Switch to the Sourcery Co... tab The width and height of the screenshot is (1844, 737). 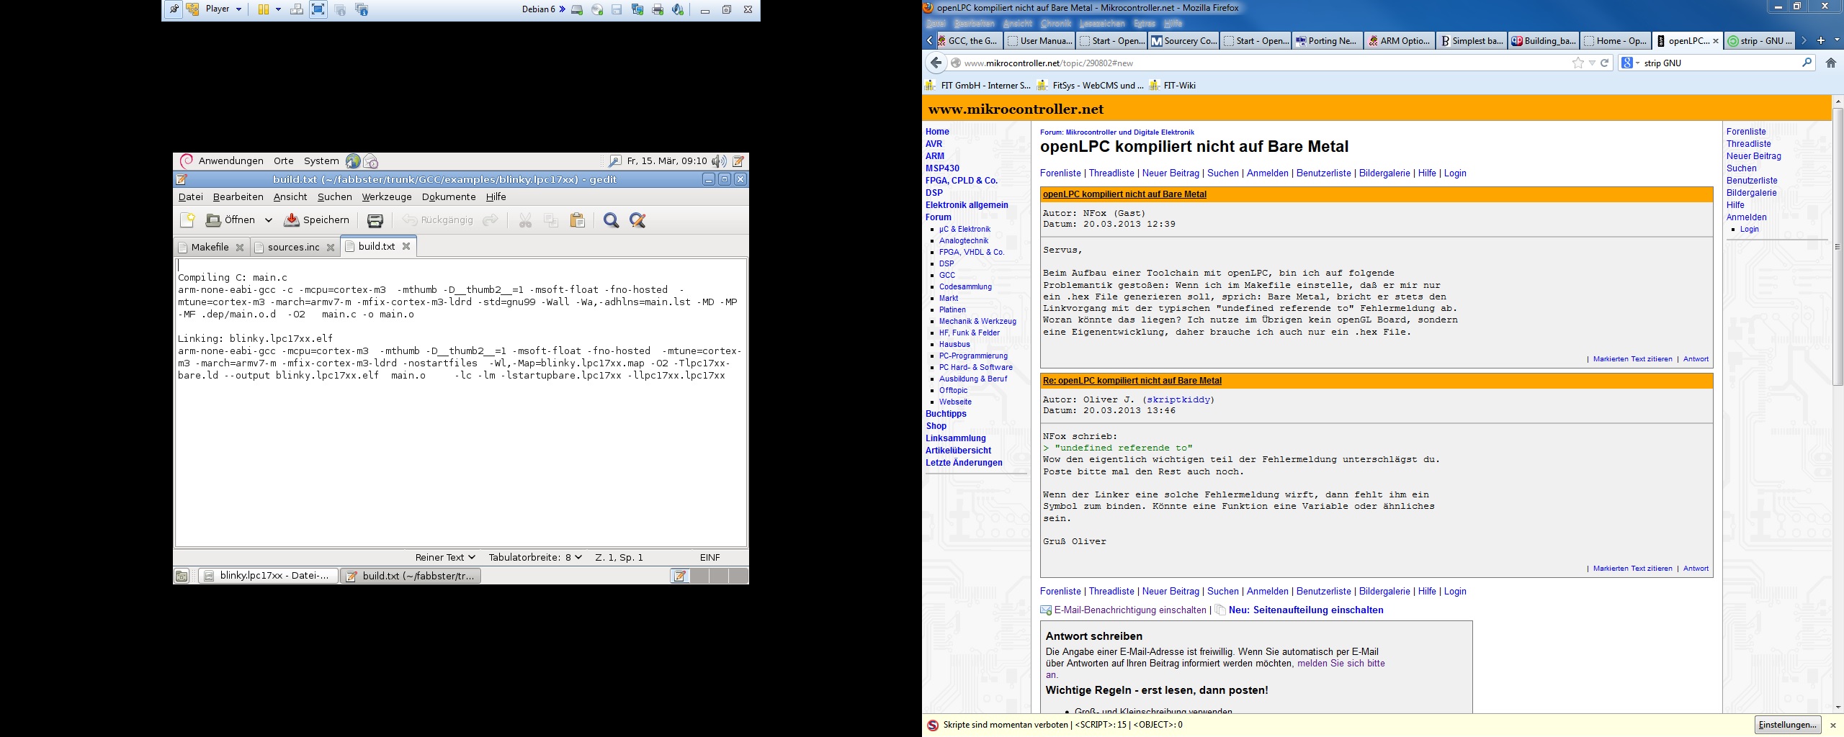click(x=1183, y=40)
